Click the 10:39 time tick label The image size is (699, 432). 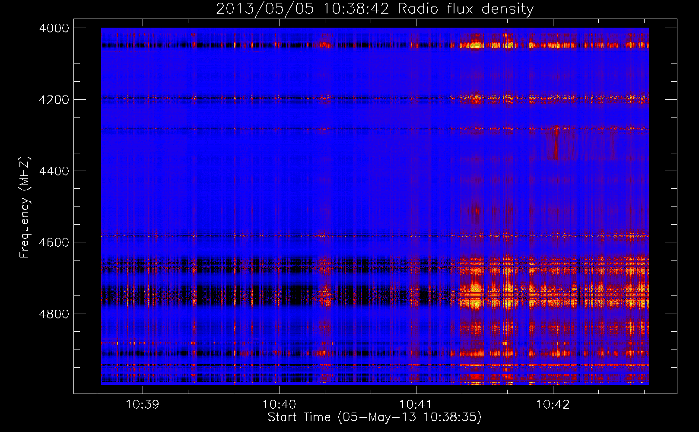[143, 405]
